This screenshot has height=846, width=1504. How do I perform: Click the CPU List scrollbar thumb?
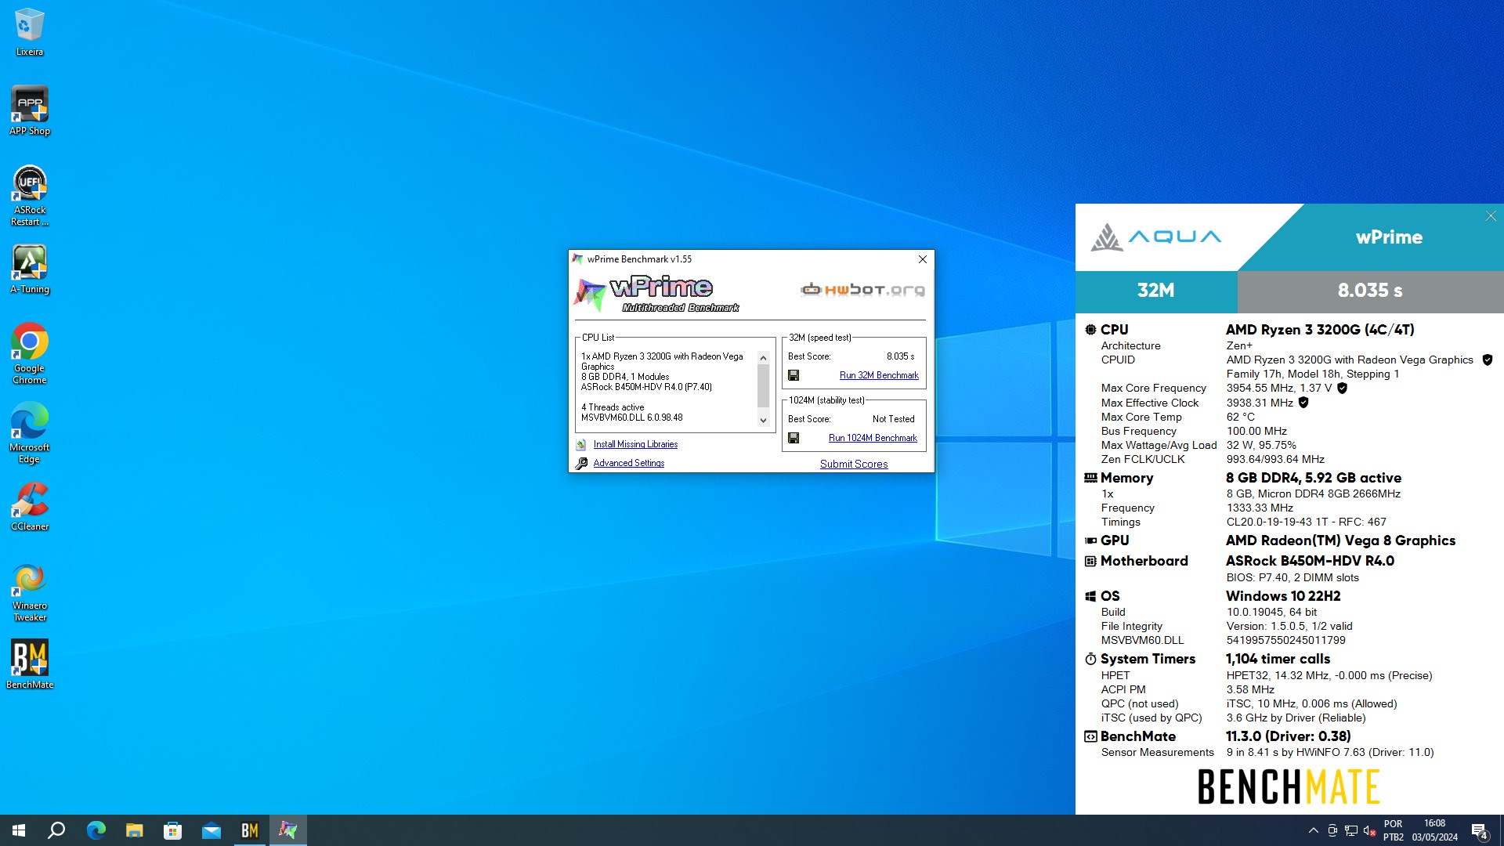point(763,385)
